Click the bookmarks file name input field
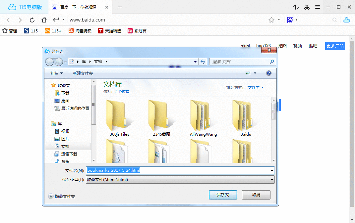This screenshot has height=223, width=355. tap(179, 170)
